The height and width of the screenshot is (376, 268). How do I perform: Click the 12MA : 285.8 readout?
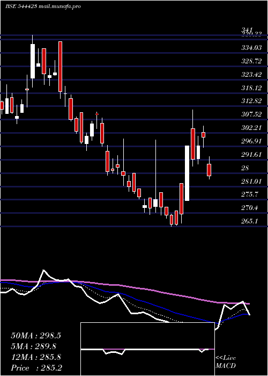(x=36, y=357)
